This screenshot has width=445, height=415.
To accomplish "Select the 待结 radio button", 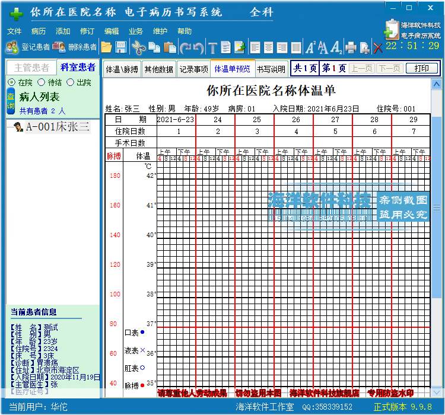I will coord(41,82).
